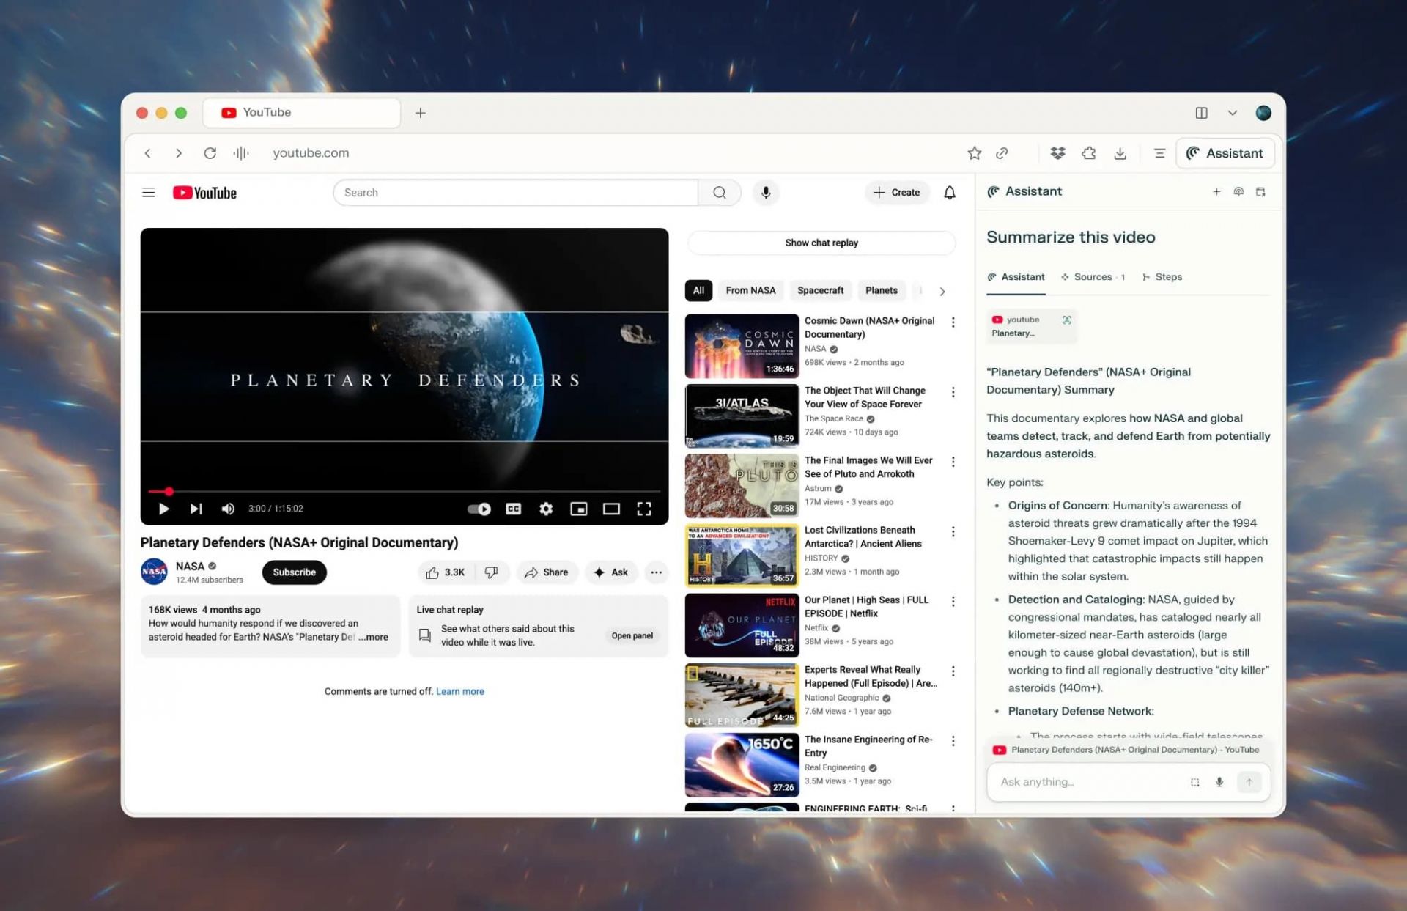Open the YouTube hamburger guide menu
The height and width of the screenshot is (911, 1407).
(x=149, y=193)
